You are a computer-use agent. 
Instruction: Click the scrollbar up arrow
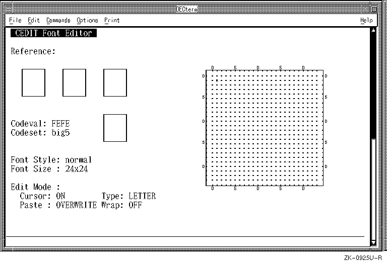point(373,30)
